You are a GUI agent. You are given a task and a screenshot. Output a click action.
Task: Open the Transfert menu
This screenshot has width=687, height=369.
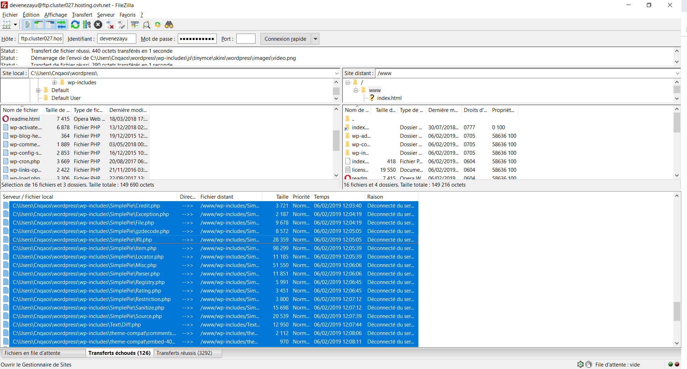point(82,15)
